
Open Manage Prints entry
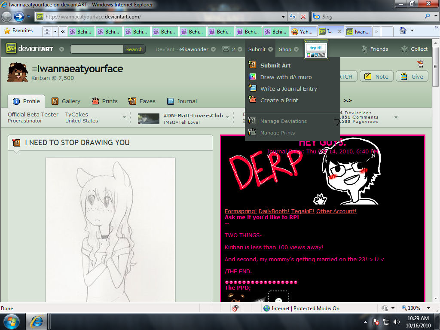click(277, 133)
